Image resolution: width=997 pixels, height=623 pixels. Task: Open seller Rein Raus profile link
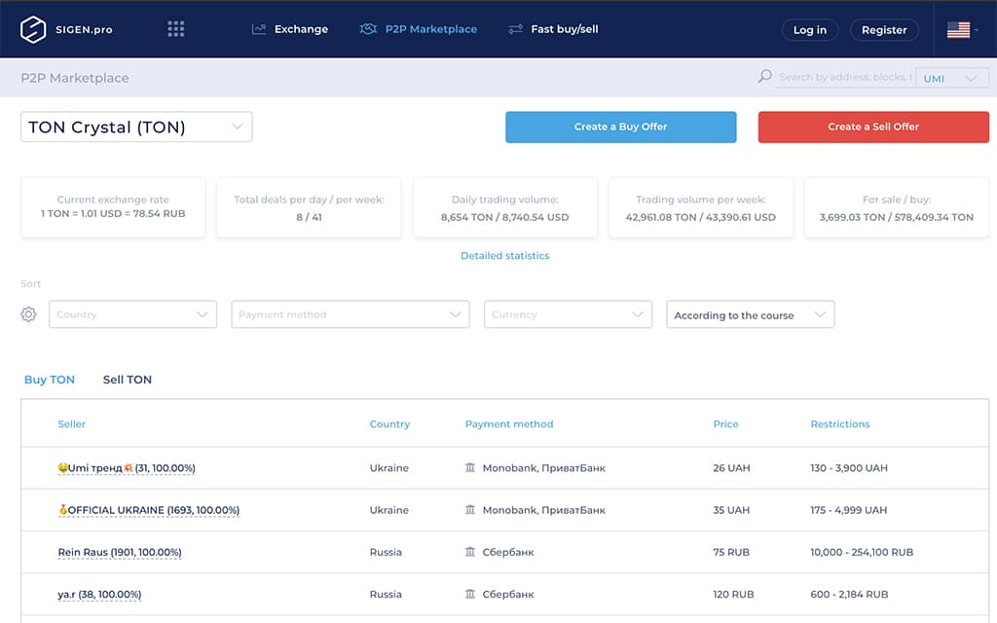click(120, 552)
